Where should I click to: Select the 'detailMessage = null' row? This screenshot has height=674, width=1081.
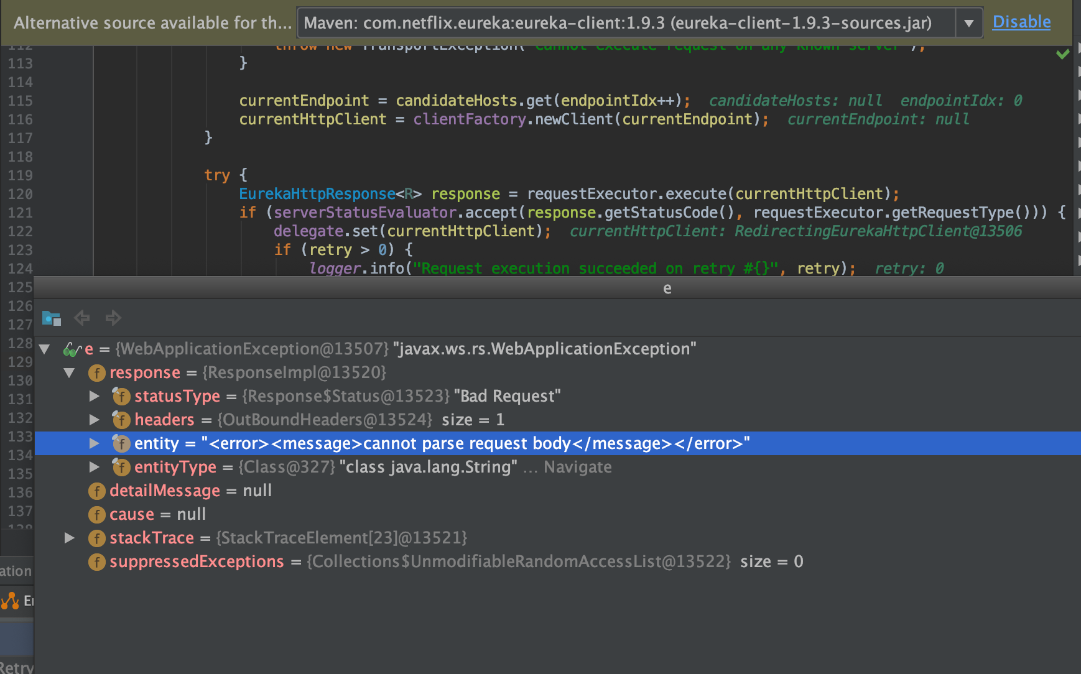557,491
